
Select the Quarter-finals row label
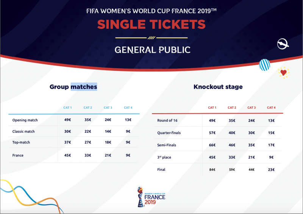point(169,133)
